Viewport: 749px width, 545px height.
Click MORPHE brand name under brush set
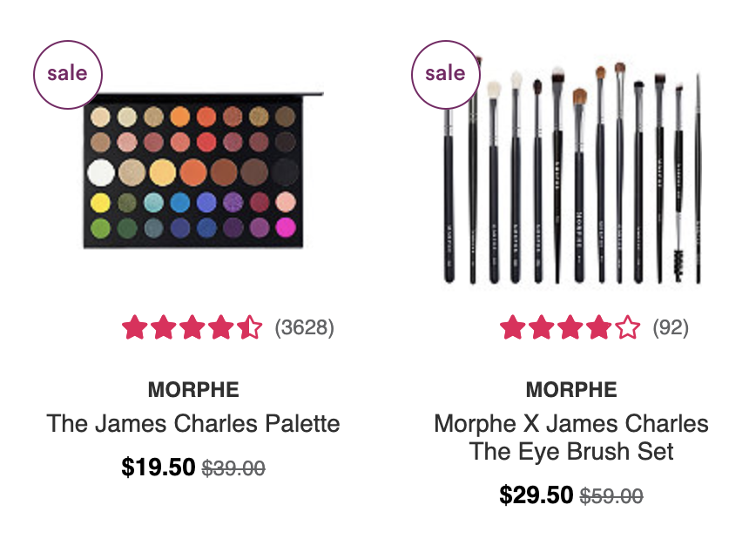click(x=571, y=390)
